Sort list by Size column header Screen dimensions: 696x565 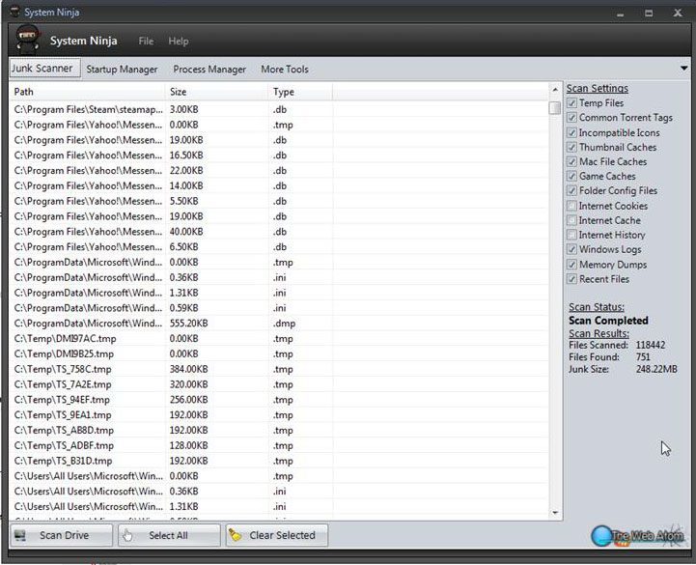coord(217,92)
